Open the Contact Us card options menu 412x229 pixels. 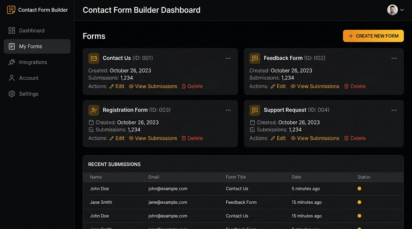point(228,58)
